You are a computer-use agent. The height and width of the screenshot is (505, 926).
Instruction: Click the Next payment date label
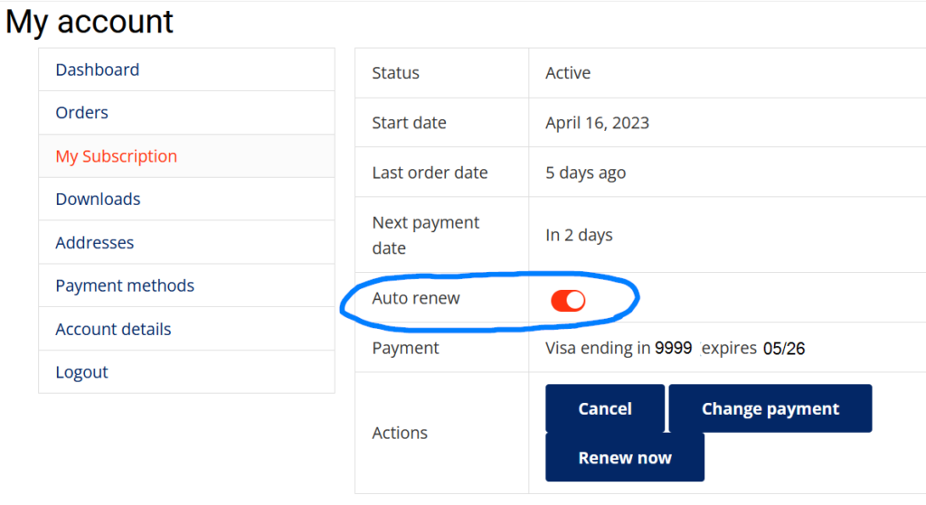click(425, 235)
